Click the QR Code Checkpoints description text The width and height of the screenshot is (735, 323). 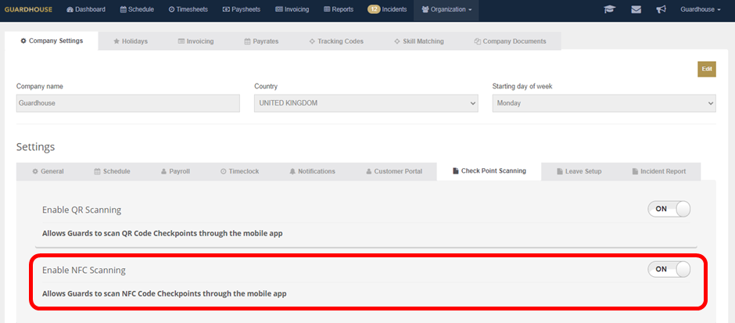coord(162,234)
